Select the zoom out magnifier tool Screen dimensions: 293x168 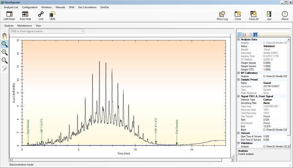point(5,52)
